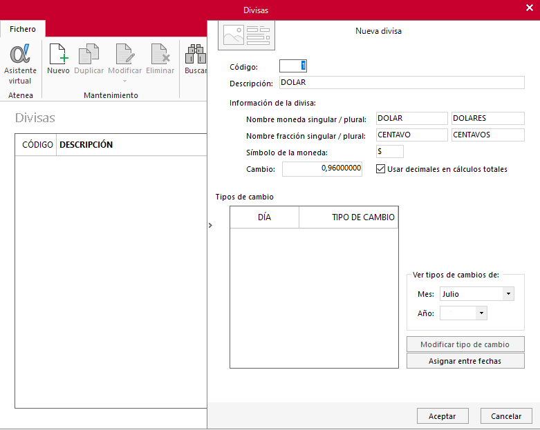Toggle Usar decimales en cálculos totales checkbox
Viewport: 540px width, 430px height.
pyautogui.click(x=380, y=169)
